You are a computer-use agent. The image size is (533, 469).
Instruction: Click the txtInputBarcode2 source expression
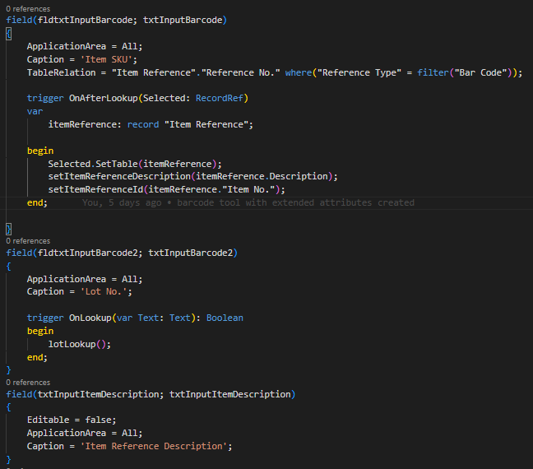click(x=190, y=253)
